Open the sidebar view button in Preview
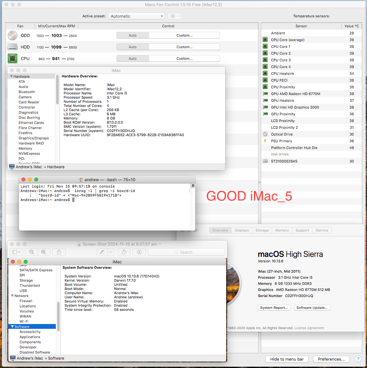 16,252
